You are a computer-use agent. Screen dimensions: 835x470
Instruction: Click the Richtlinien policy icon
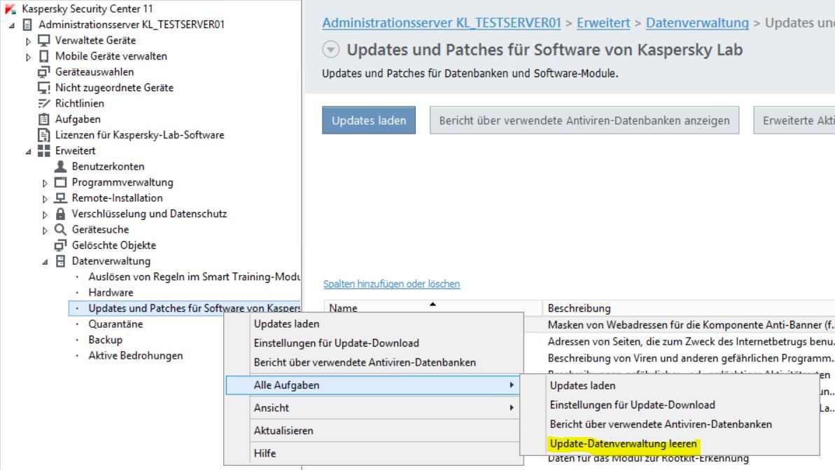44,104
